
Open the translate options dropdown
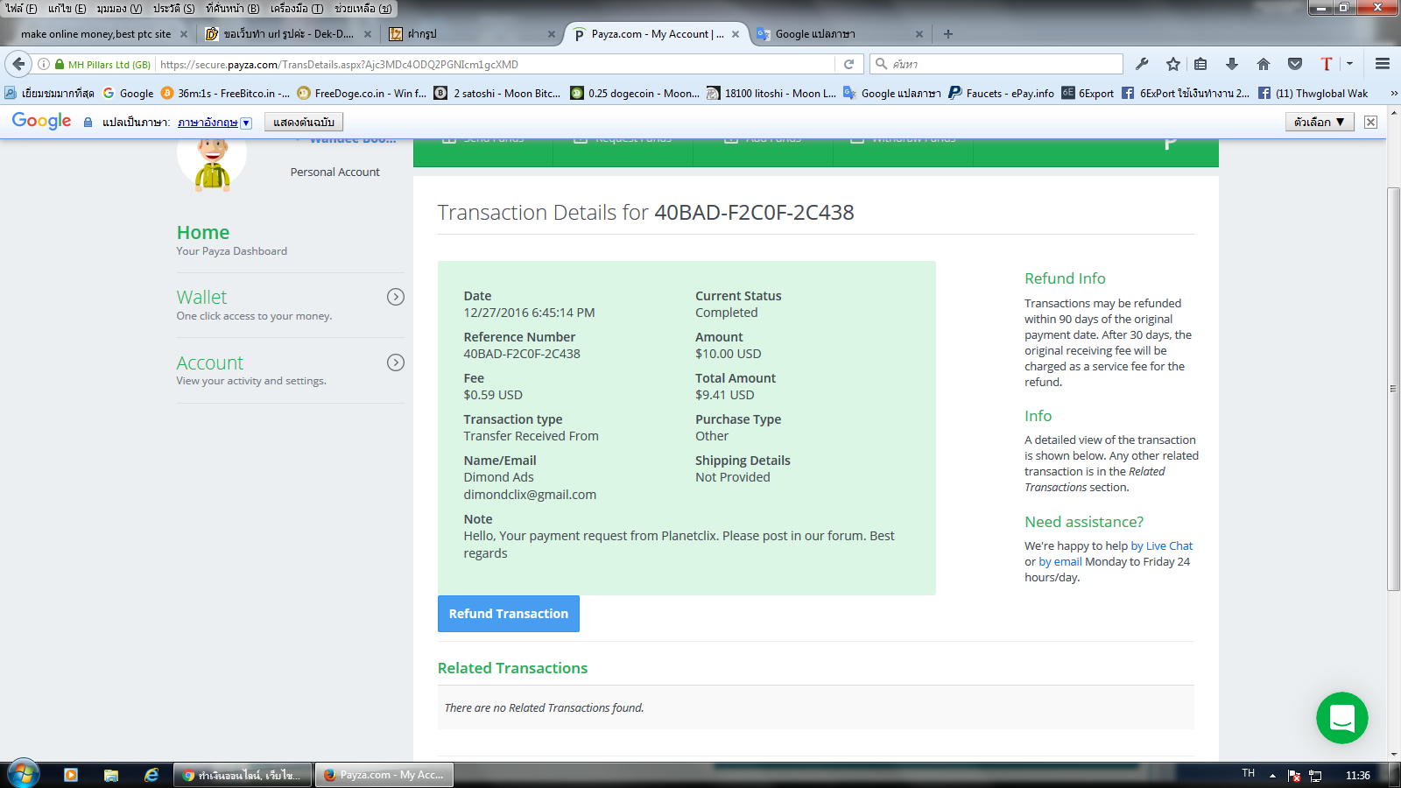(x=1320, y=122)
